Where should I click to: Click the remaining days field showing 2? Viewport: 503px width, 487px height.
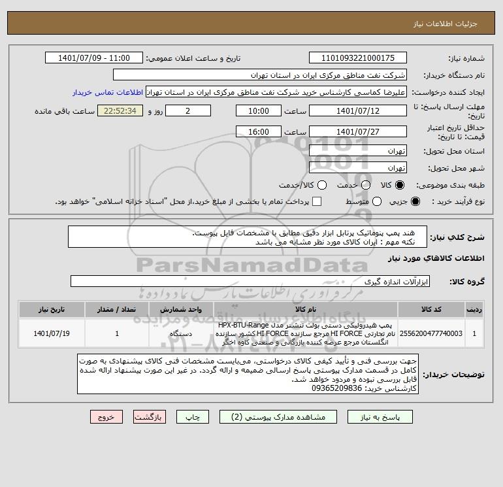tap(188, 110)
